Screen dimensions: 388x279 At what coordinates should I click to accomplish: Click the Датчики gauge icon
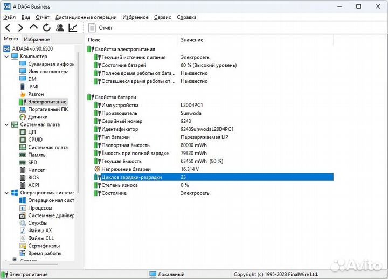(23, 117)
